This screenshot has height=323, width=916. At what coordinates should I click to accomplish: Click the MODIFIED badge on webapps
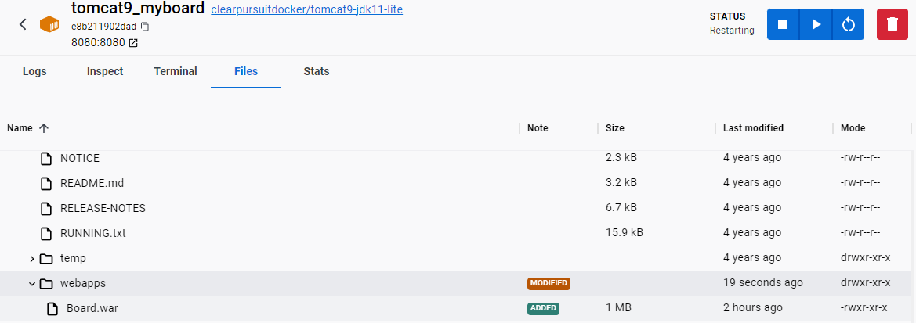[549, 283]
